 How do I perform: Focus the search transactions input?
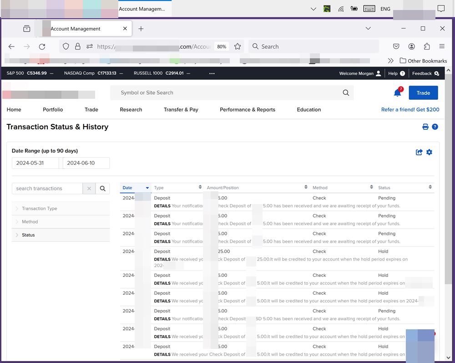pos(47,189)
